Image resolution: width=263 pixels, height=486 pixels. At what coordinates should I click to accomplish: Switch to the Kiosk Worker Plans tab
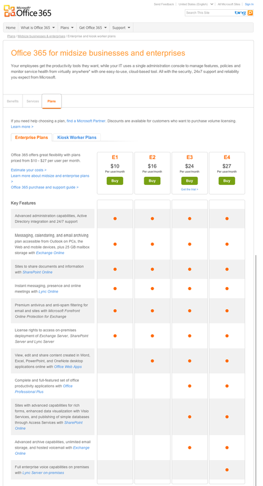pyautogui.click(x=77, y=137)
